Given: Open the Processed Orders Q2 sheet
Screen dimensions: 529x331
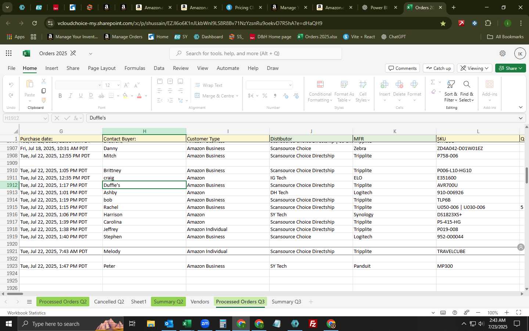Looking at the screenshot, I should pos(63,302).
